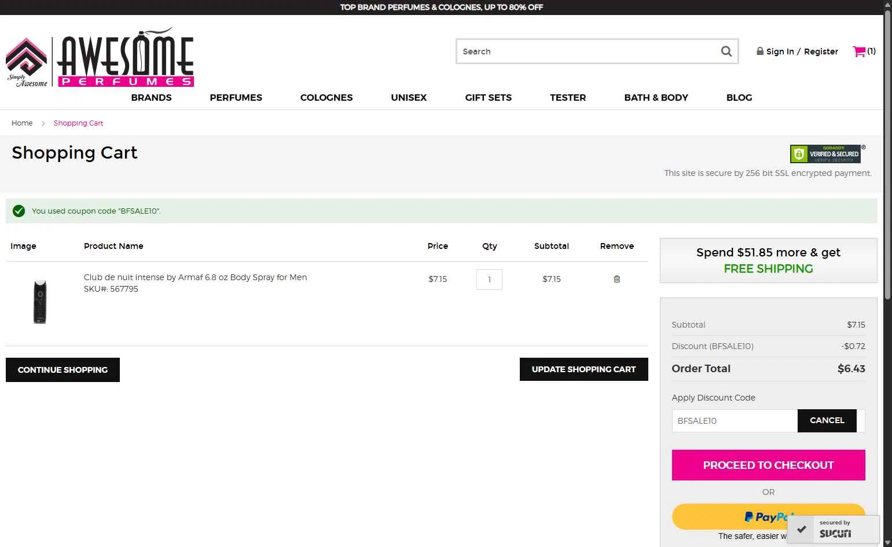
Task: Click the discount code field with BFSALE10
Action: pos(735,421)
